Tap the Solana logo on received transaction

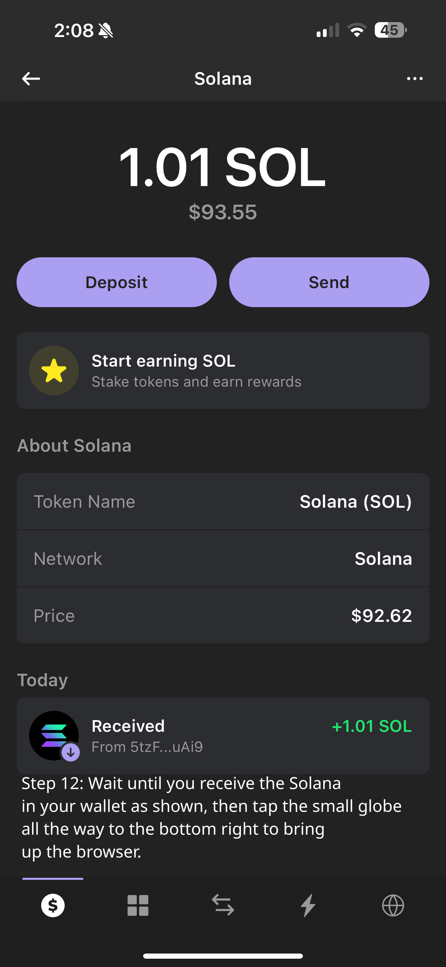(54, 735)
